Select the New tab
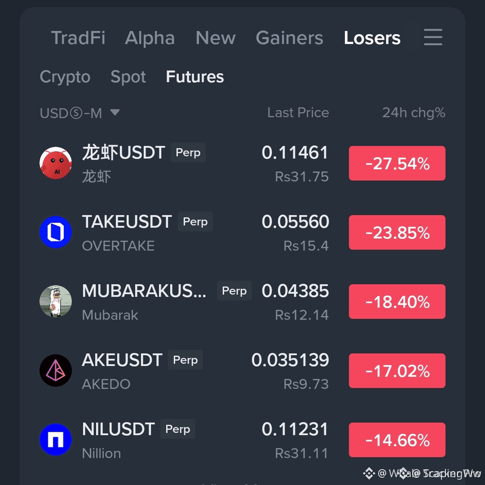The image size is (485, 485). 216,38
